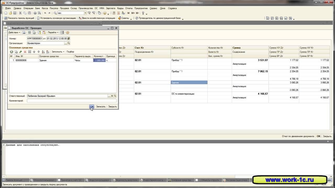
Task: Create a new document from main toolbar
Action: click(6, 13)
